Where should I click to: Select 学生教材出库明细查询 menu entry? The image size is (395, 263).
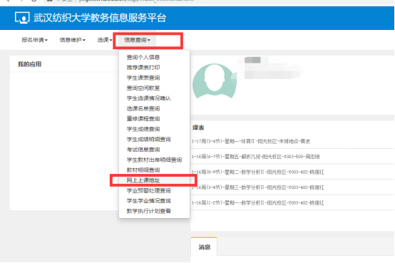tap(154, 160)
